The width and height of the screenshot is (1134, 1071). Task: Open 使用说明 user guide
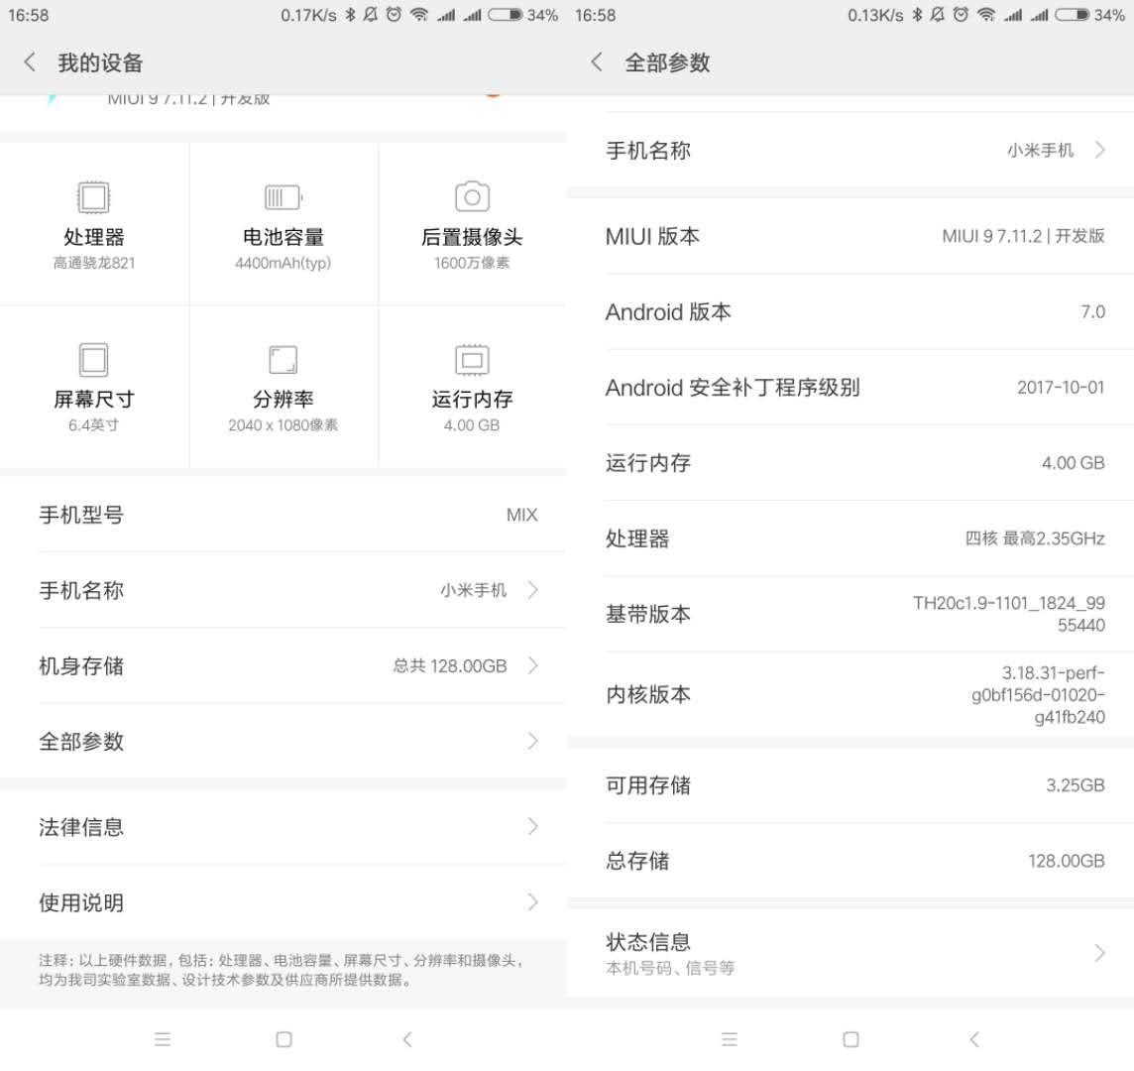[x=287, y=902]
